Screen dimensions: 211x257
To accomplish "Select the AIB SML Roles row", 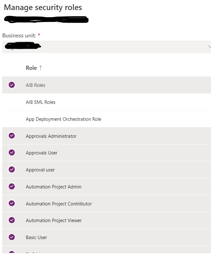I will coord(40,102).
